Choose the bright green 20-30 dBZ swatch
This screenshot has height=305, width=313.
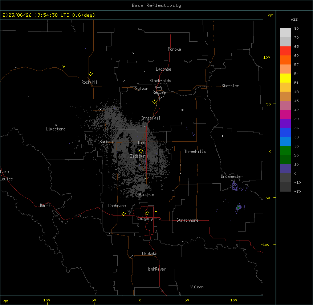[285, 150]
